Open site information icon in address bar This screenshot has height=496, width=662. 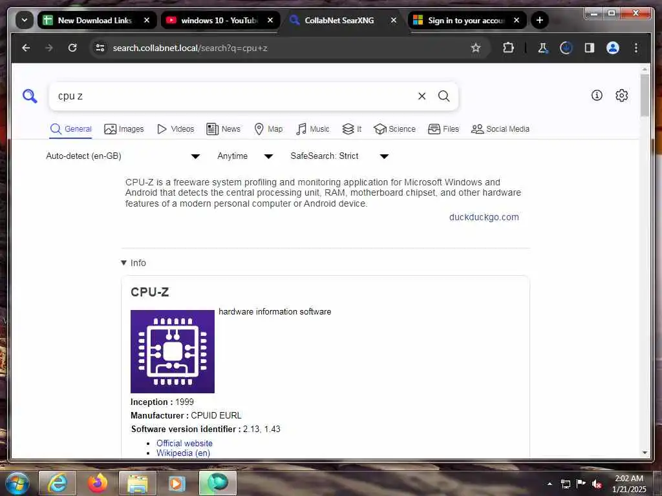(100, 48)
